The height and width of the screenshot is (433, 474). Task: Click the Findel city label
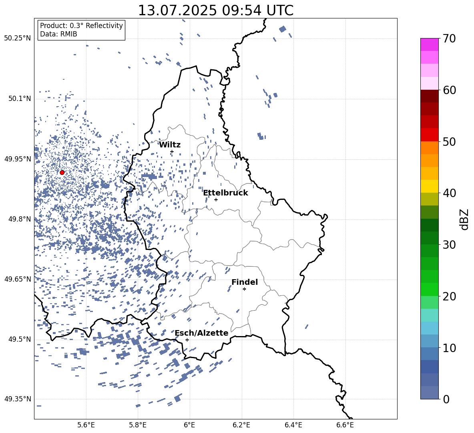(x=245, y=282)
